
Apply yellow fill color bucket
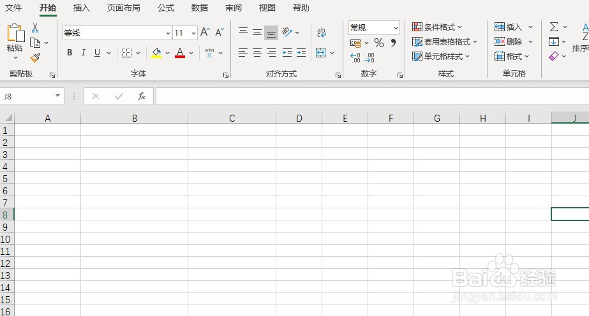point(156,53)
